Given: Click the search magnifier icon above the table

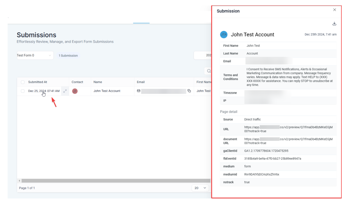Looking at the screenshot, I should 209,71.
